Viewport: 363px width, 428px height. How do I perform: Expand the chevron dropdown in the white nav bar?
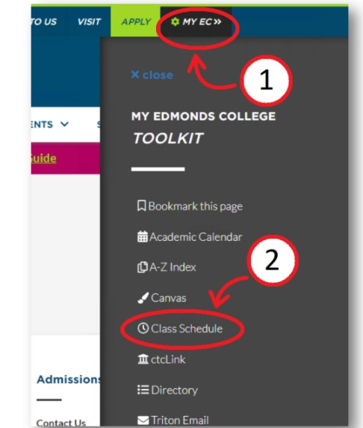pos(64,124)
